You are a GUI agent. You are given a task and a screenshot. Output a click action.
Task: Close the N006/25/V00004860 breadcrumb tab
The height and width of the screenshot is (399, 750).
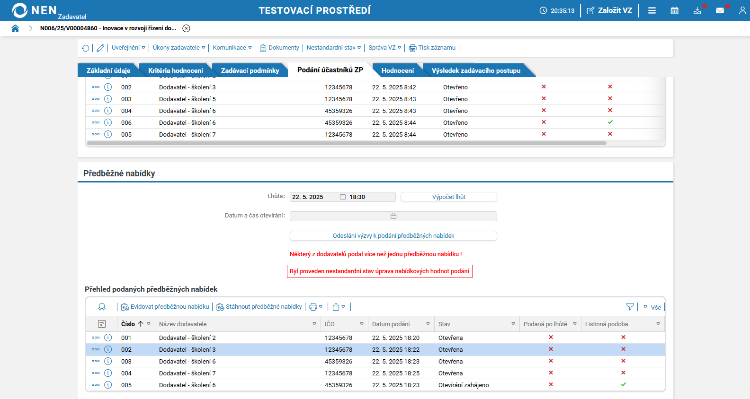click(187, 28)
